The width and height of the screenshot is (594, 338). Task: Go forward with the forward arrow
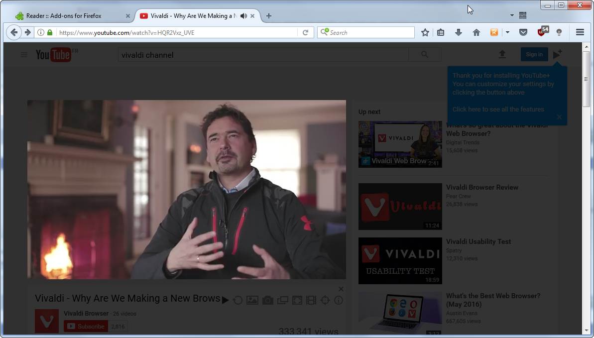click(x=28, y=32)
